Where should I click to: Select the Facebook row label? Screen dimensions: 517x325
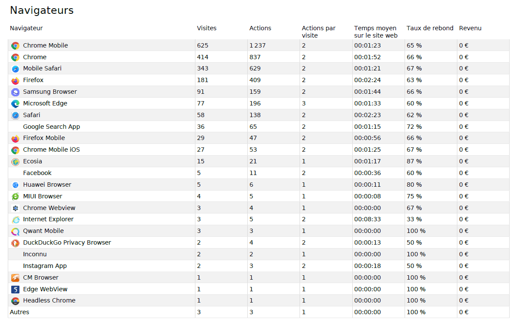coord(37,173)
